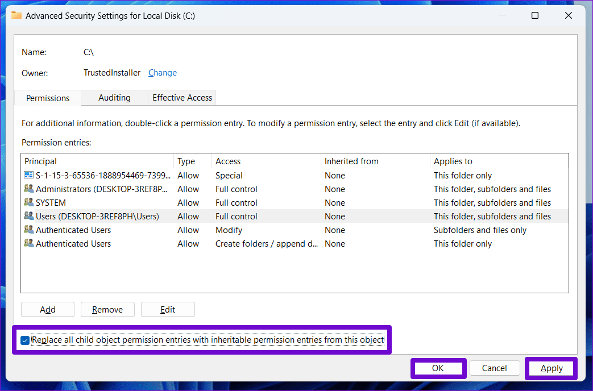Click the Users group icon
The height and width of the screenshot is (391, 593).
click(29, 216)
